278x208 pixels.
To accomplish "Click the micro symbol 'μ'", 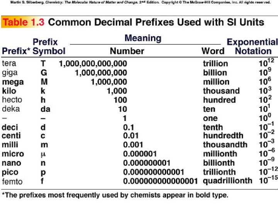I will (43, 154).
